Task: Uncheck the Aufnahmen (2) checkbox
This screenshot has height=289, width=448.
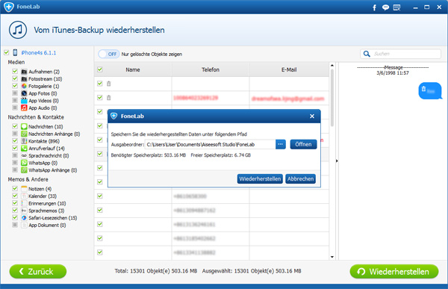Action: (15, 71)
